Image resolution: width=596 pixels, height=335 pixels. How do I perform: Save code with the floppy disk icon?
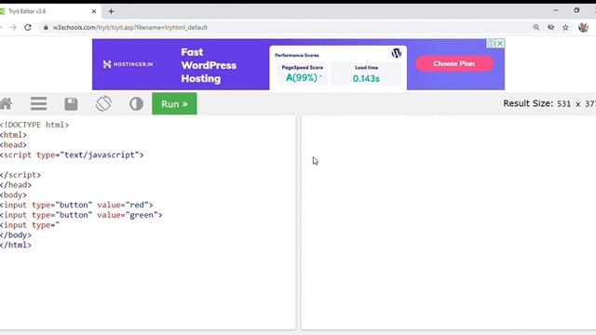(x=71, y=103)
